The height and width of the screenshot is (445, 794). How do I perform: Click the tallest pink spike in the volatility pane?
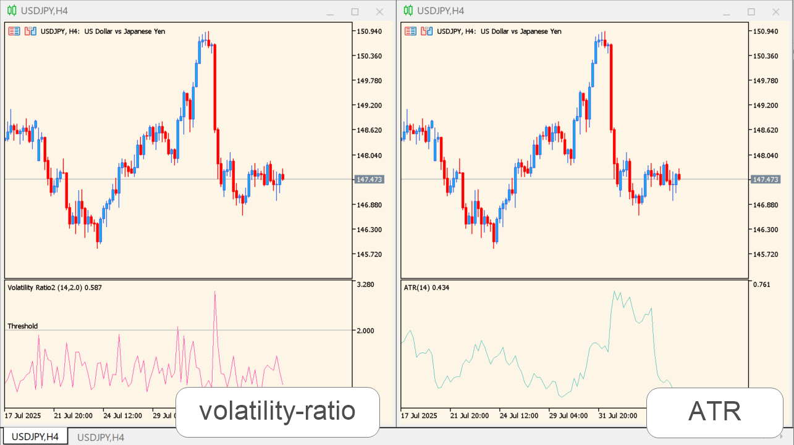click(x=216, y=291)
